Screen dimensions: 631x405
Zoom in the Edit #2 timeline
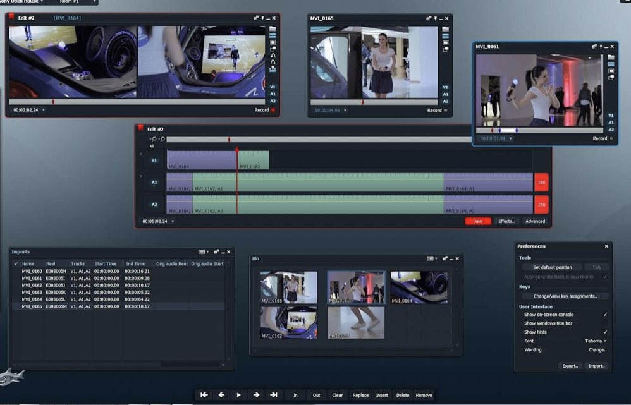pyautogui.click(x=153, y=139)
